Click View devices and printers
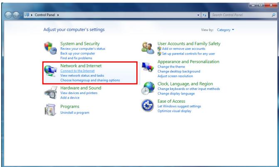 79,93
